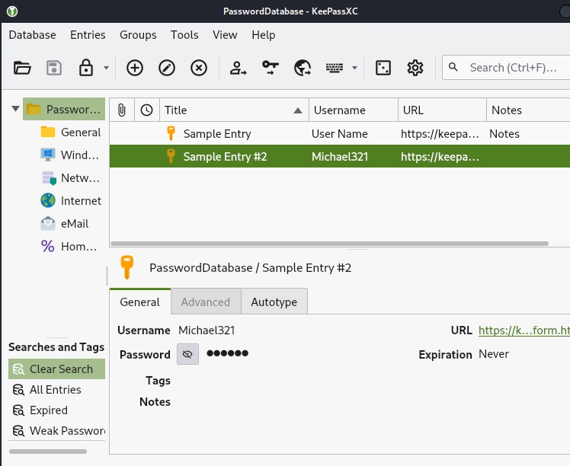
Task: Collapse the root Passwor... group tree
Action: (x=15, y=109)
